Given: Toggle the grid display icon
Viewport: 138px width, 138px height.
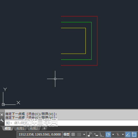Looking at the screenshot, I should click(73, 134).
